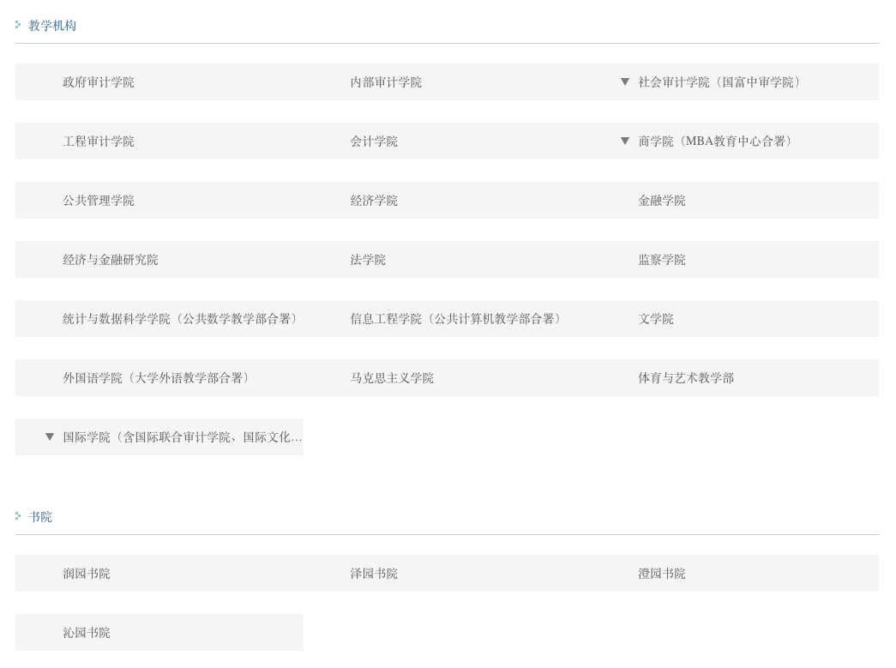
Task: Go to 泽园书院 page
Action: click(374, 573)
